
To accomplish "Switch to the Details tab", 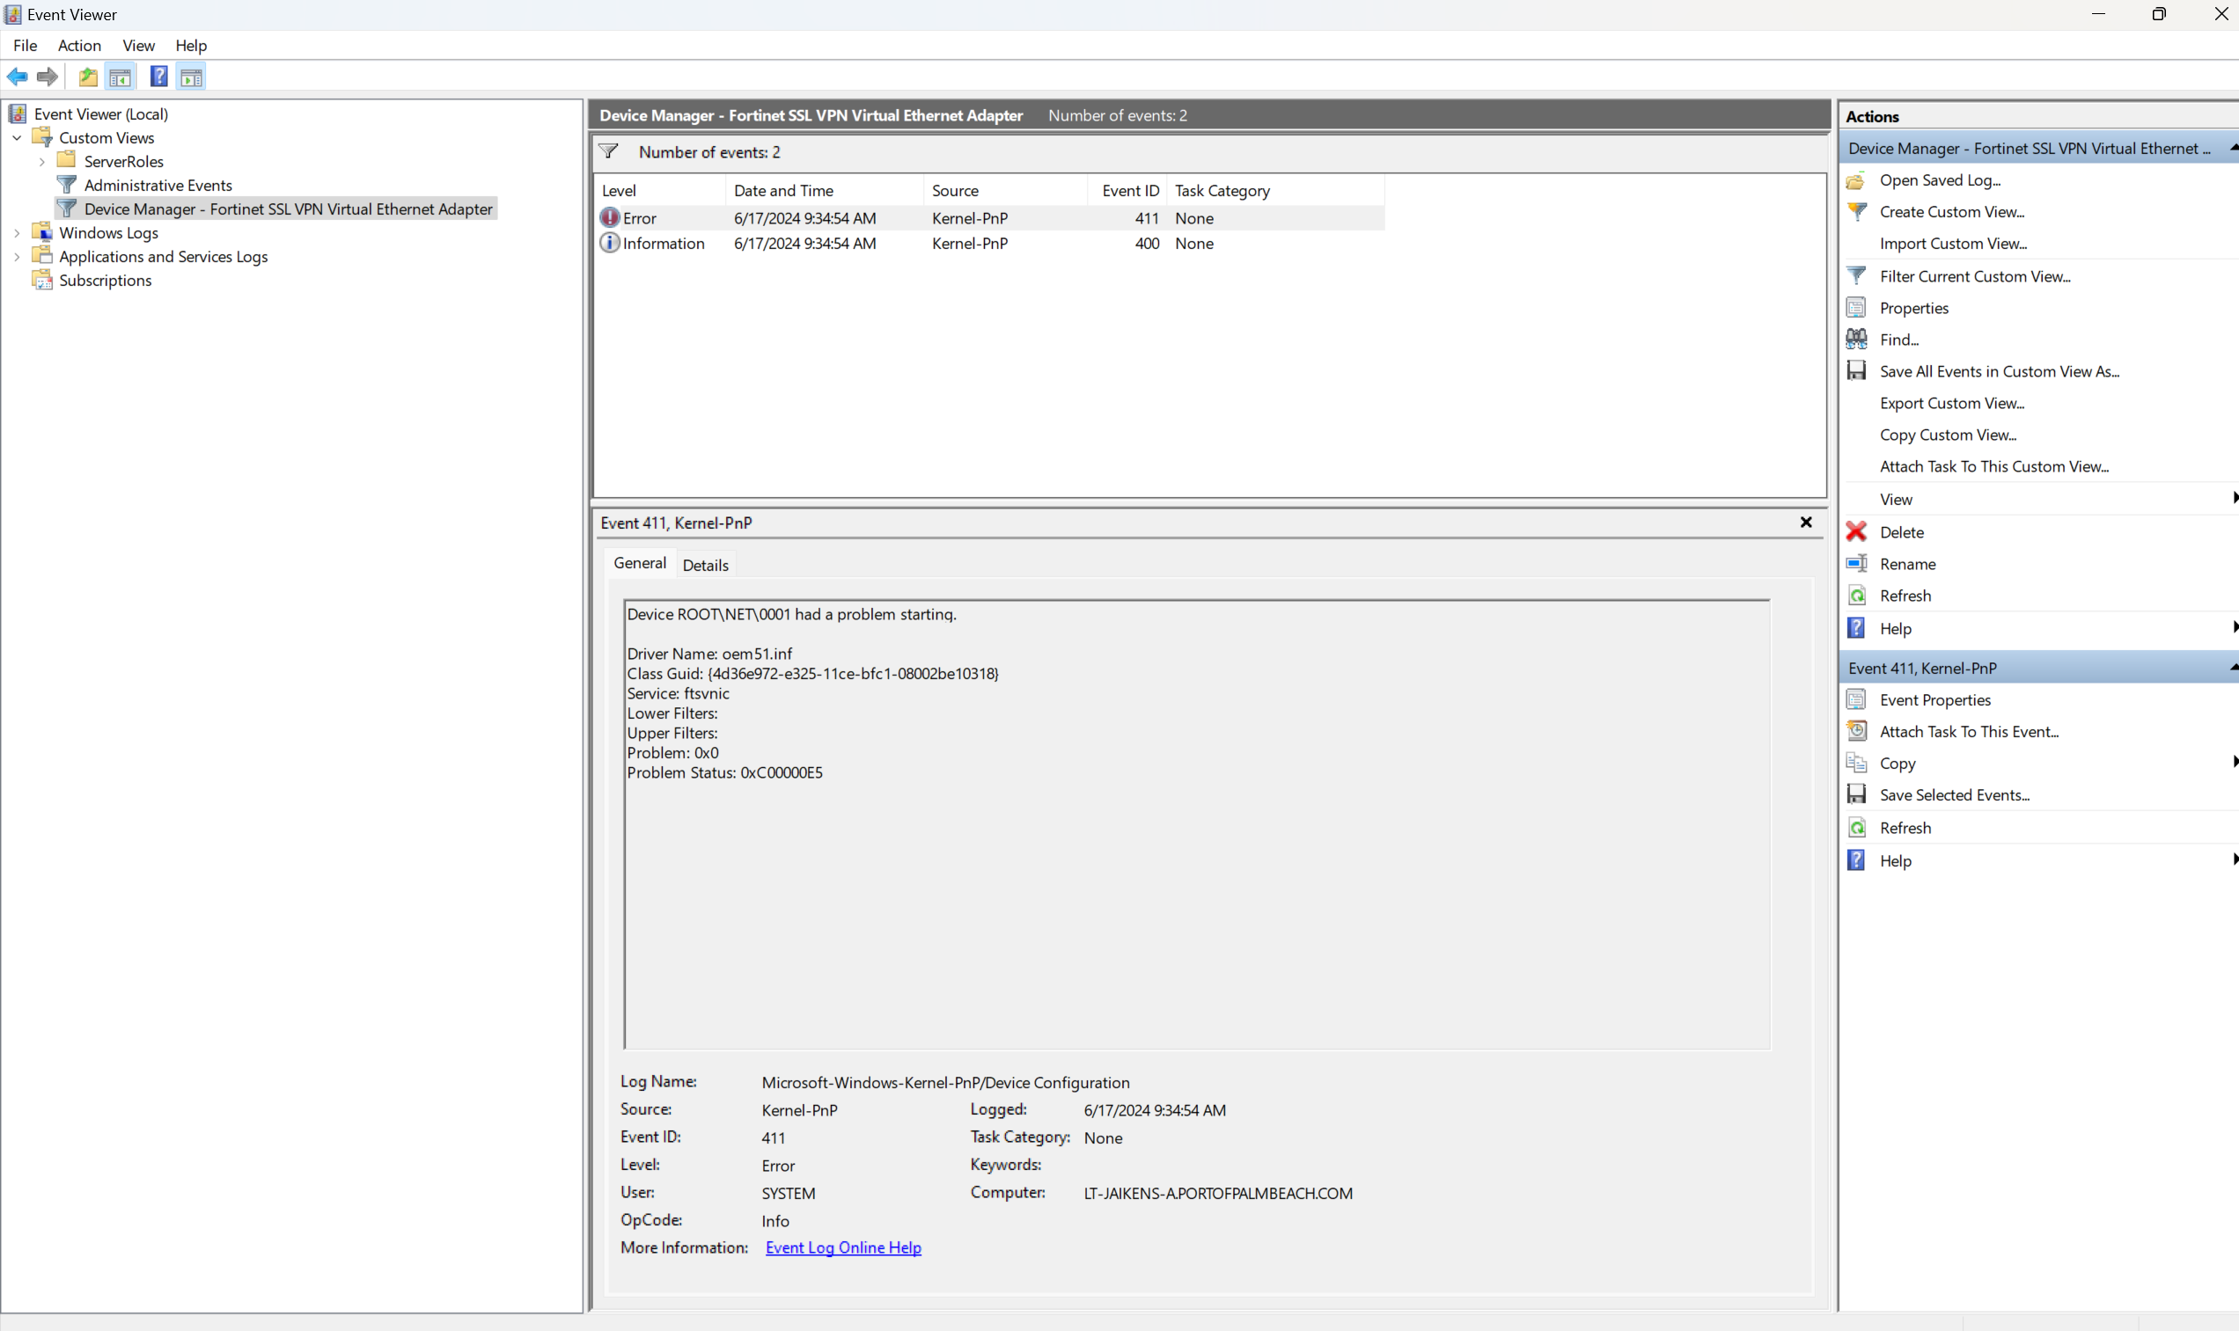I will click(x=705, y=565).
